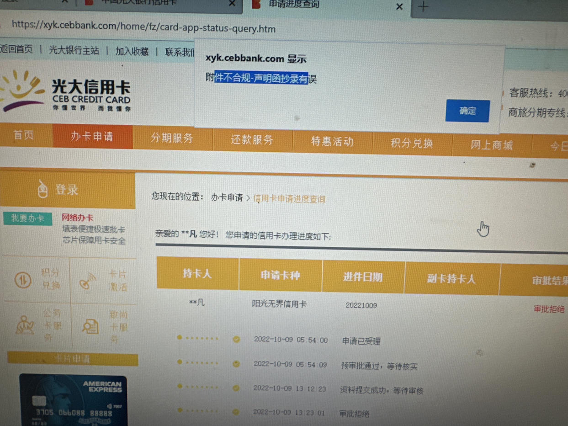Click the 登录 sidebar label

(67, 190)
